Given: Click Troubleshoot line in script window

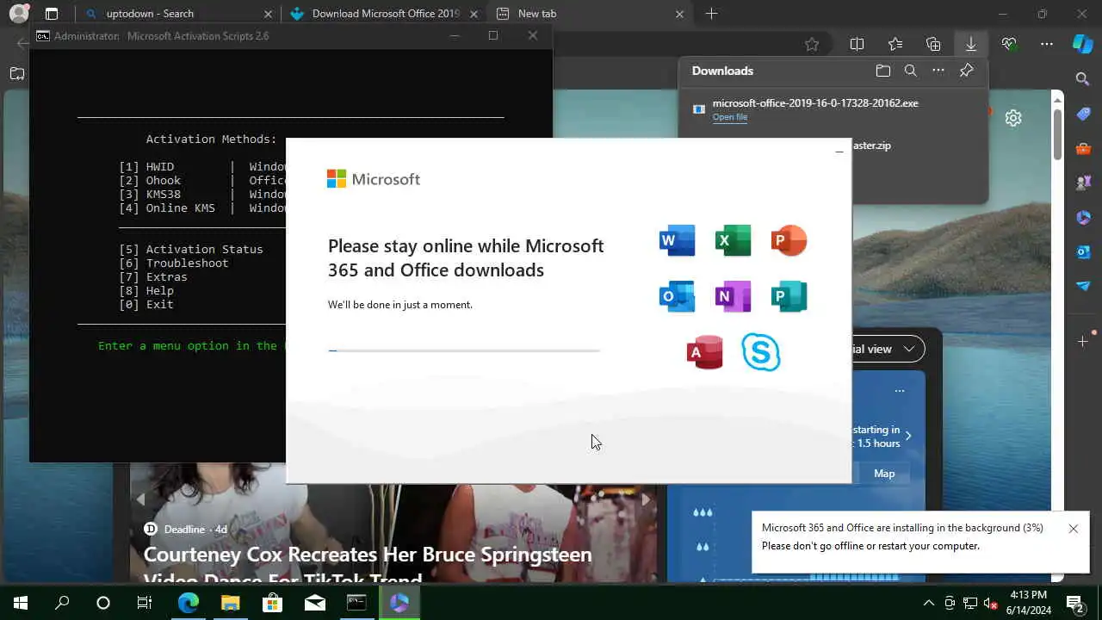Looking at the screenshot, I should click(x=174, y=263).
